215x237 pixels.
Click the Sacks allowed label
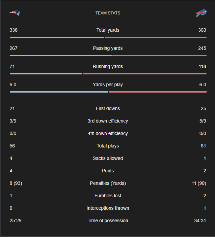108,158
